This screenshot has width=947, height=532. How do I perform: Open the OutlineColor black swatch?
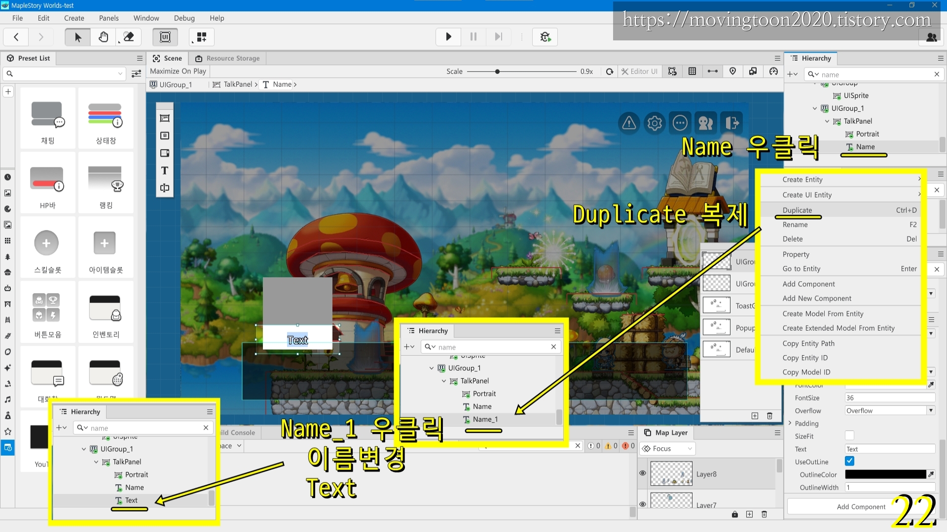point(885,474)
